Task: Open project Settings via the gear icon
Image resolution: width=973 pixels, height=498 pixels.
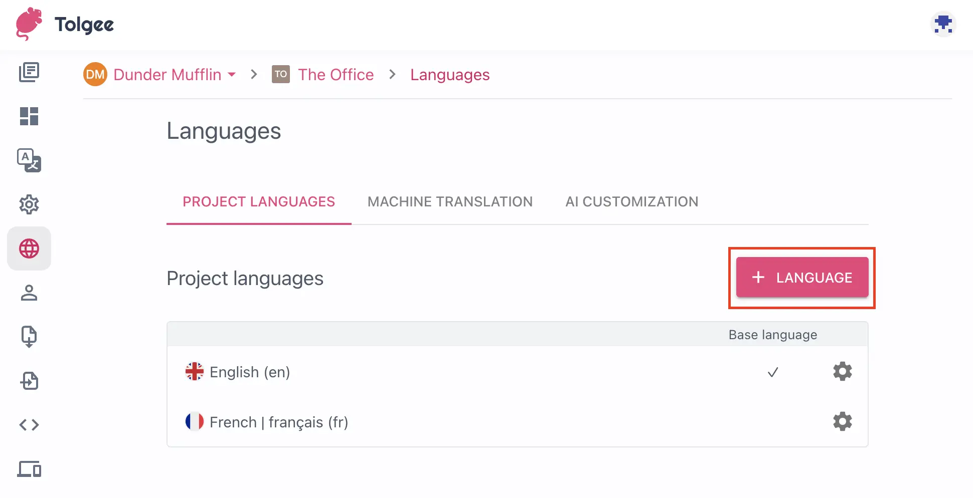Action: pyautogui.click(x=29, y=204)
